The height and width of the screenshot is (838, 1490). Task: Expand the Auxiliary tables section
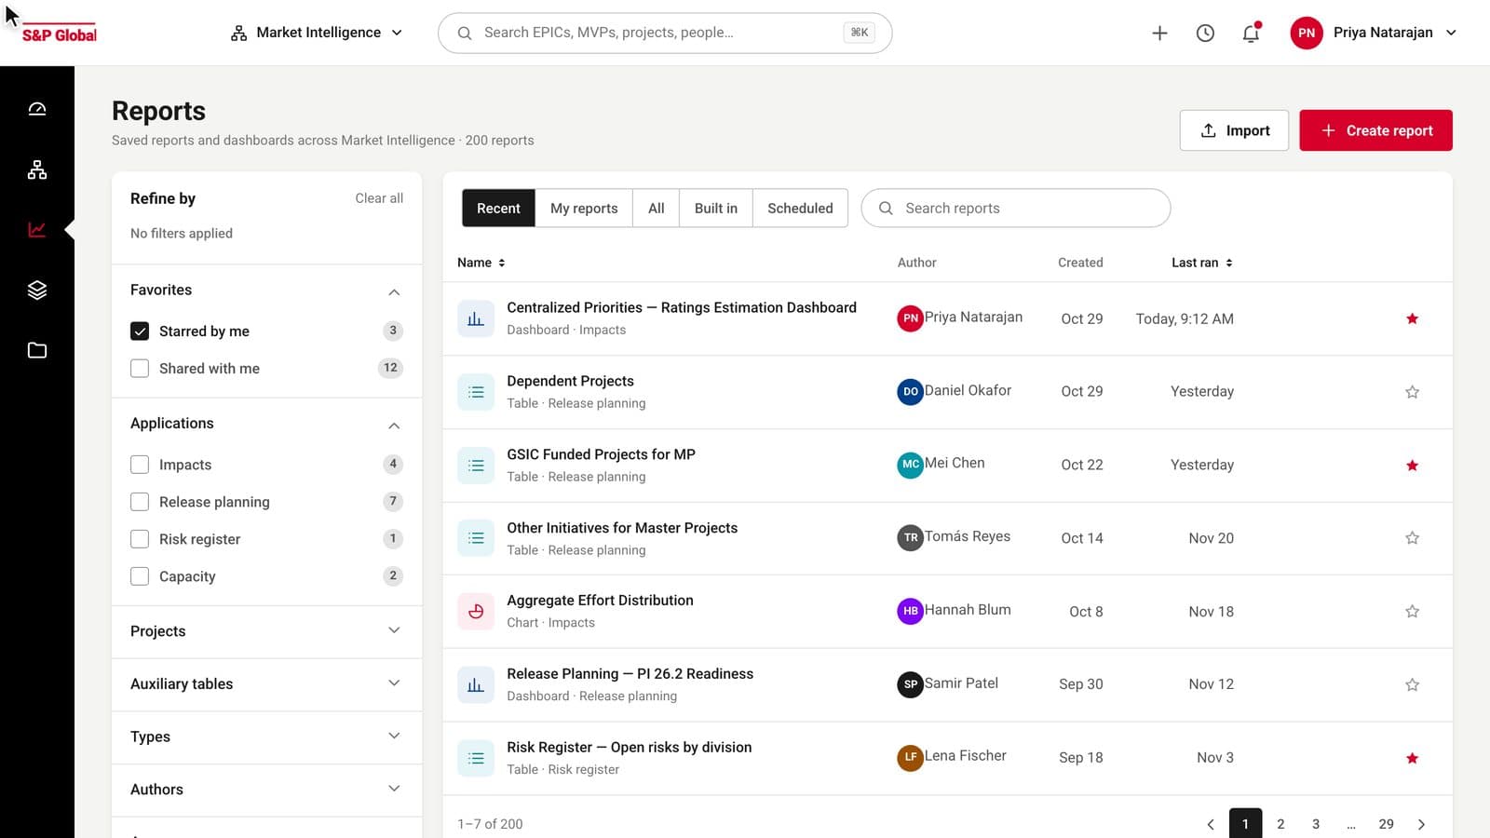pyautogui.click(x=394, y=683)
